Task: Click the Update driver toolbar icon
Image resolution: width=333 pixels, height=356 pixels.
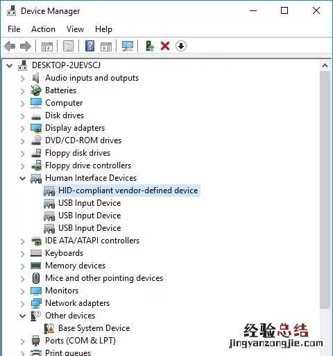Action: 150,46
